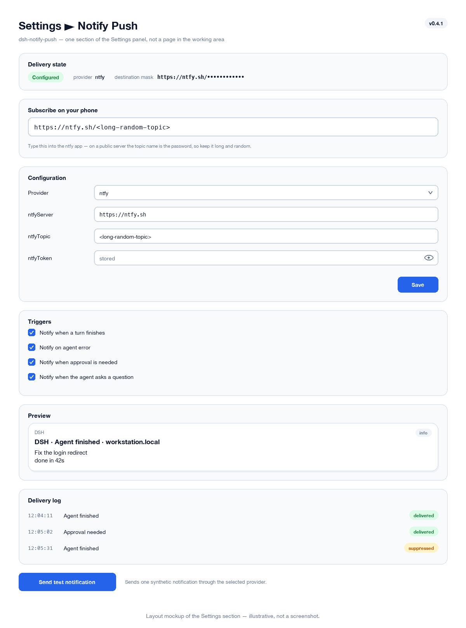Click the delivered badge for Approval needed
This screenshot has width=466, height=628.
(424, 532)
